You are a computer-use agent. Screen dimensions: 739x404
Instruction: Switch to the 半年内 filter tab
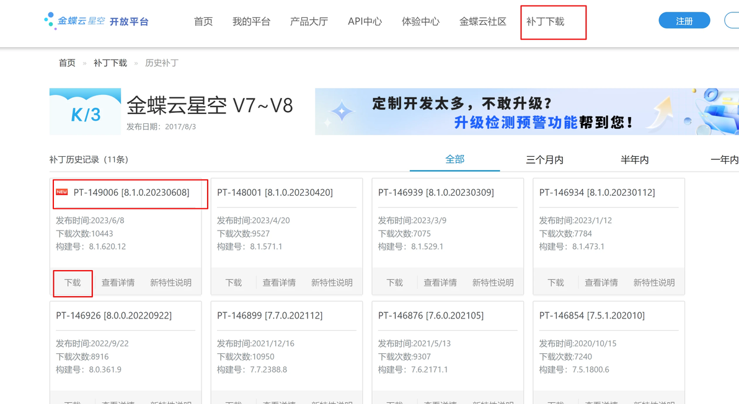(634, 160)
